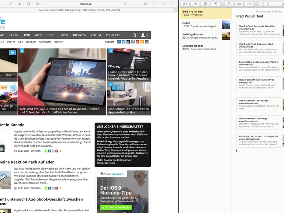Click the Notes search field
The image size is (284, 213).
(277, 4)
